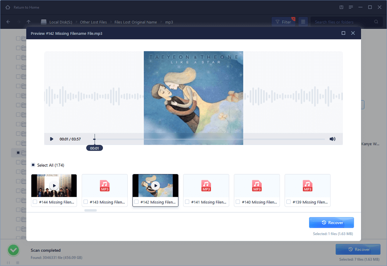
Task: Play the audio preview
Action: click(51, 139)
